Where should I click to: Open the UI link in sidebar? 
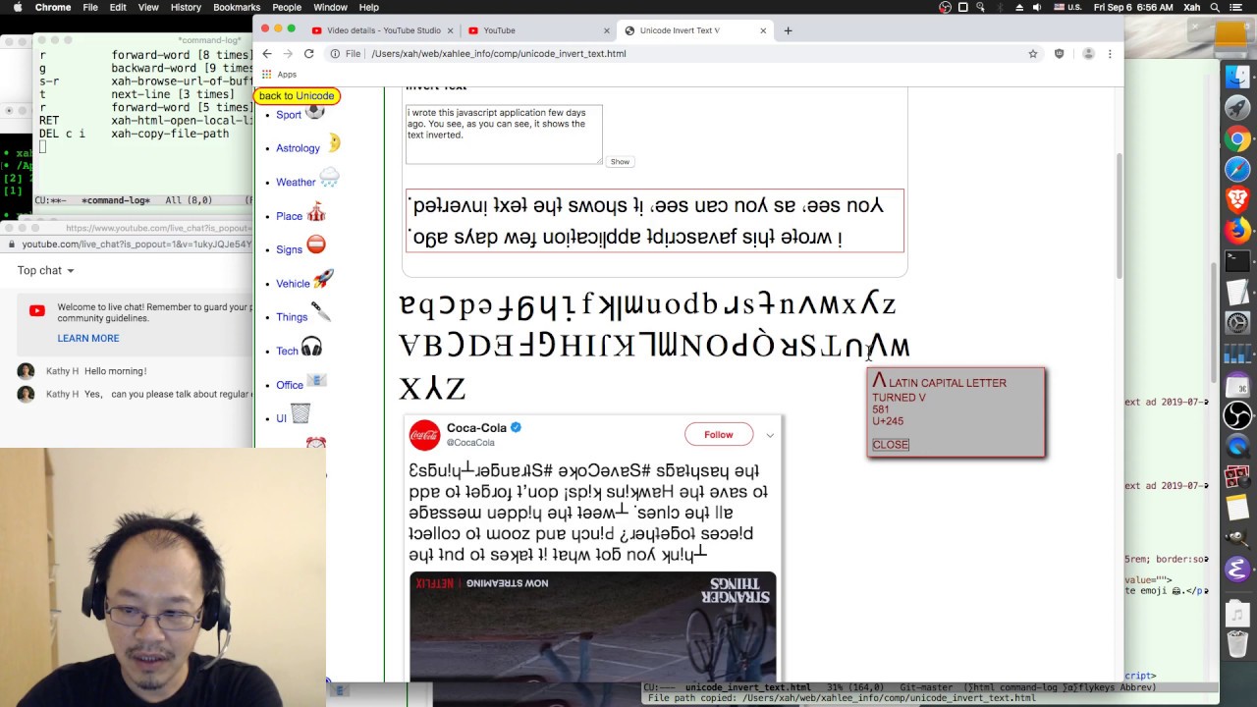281,418
